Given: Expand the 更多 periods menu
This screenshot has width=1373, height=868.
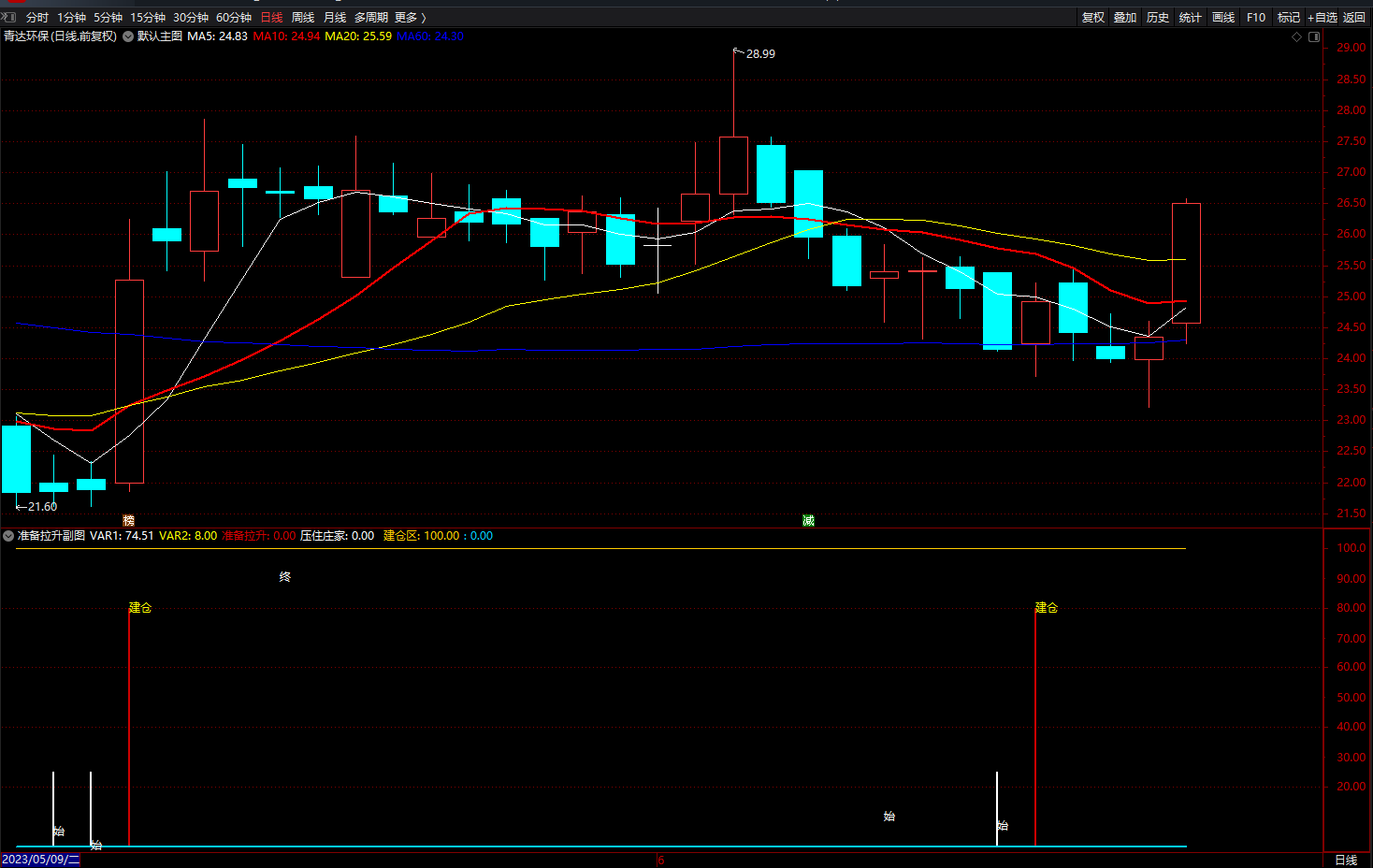Looking at the screenshot, I should pos(410,17).
